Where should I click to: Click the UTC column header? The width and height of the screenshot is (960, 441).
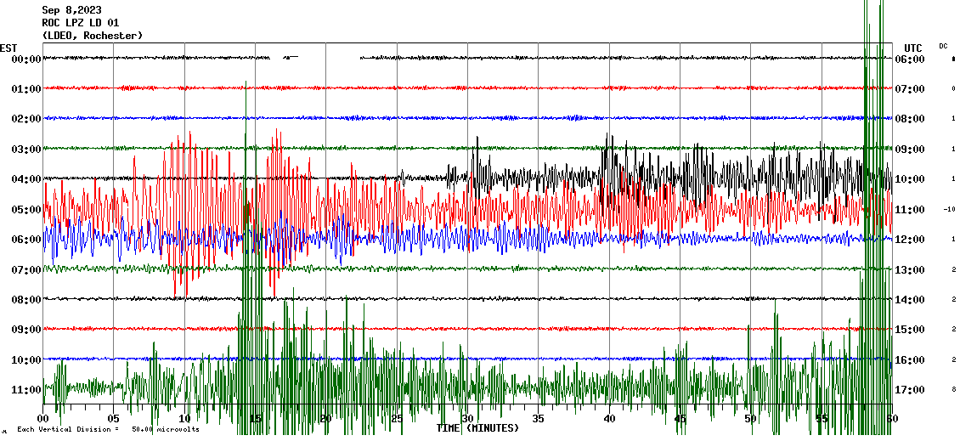pyautogui.click(x=912, y=48)
